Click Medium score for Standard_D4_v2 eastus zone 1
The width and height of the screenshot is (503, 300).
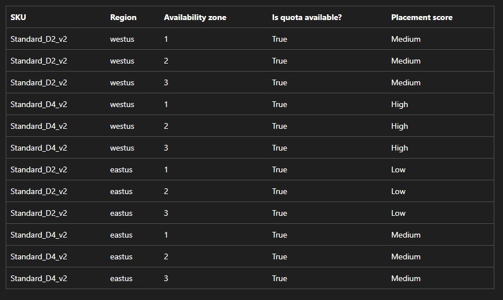coord(406,235)
